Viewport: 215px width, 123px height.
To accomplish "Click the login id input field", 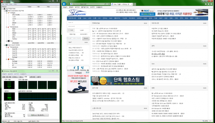I will (x=78, y=22).
